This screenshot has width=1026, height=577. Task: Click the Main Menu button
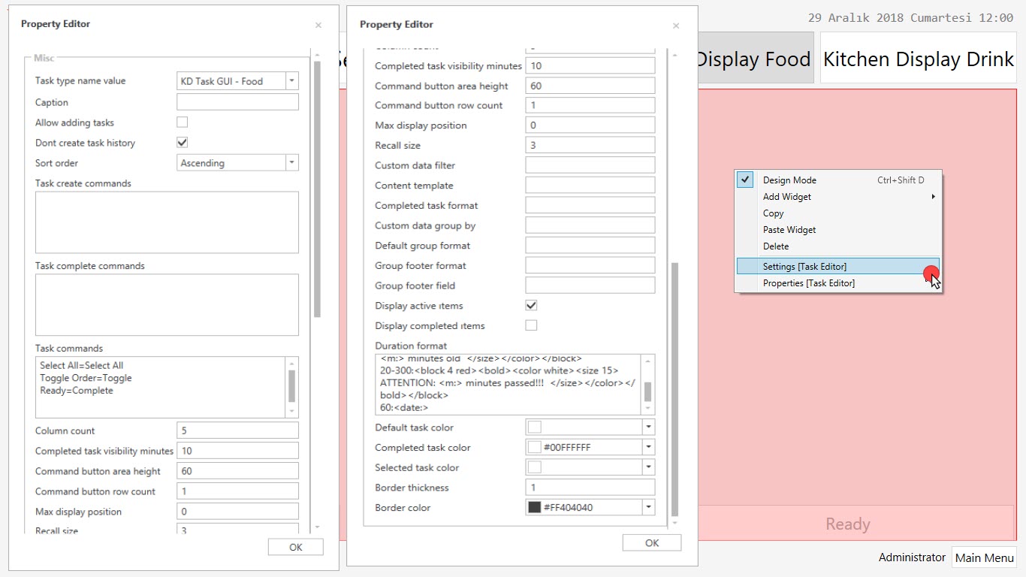(984, 557)
